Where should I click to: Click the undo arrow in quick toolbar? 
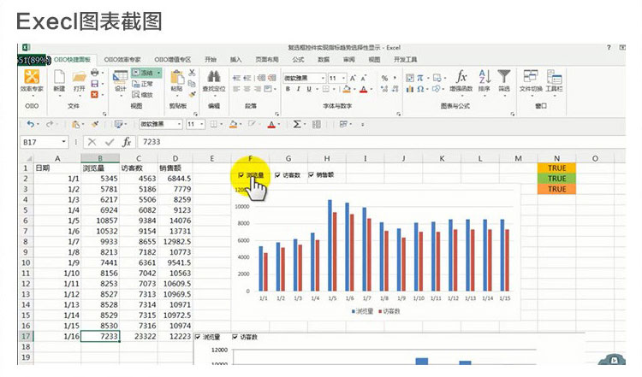pos(30,124)
